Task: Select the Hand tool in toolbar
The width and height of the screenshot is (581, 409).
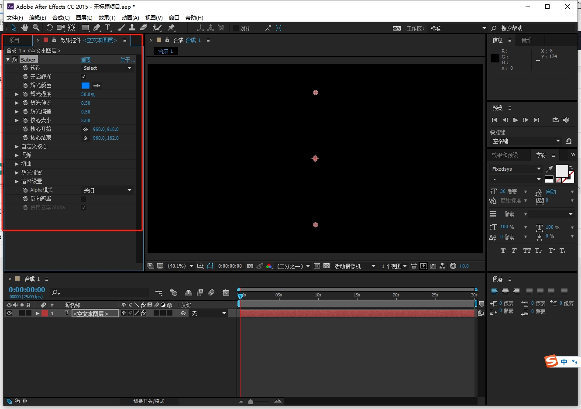Action: (25, 28)
